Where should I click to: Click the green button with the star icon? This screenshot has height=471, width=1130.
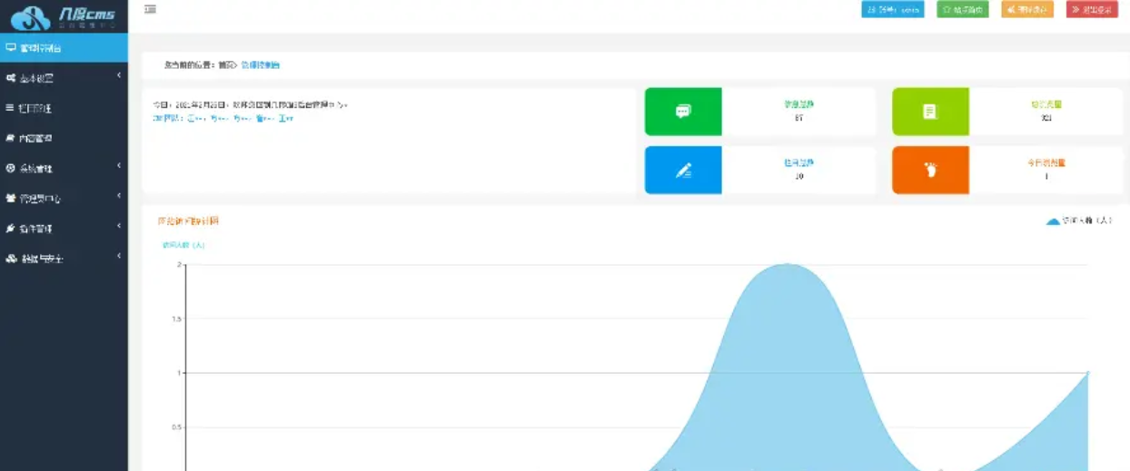click(x=962, y=9)
